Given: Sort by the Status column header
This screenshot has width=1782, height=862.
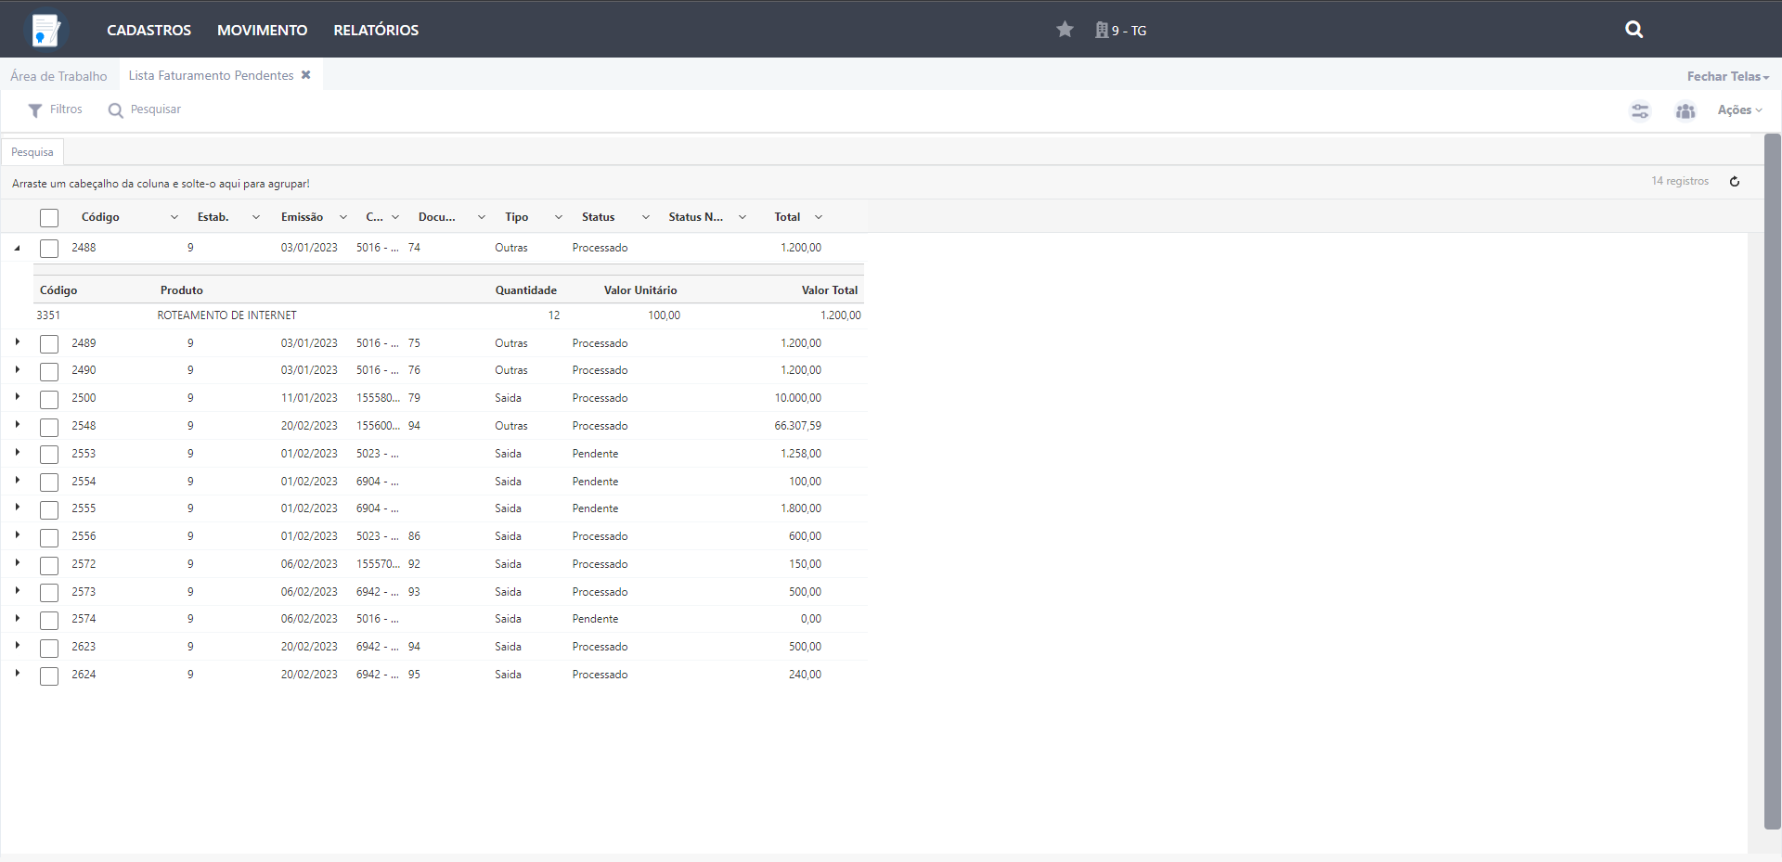Looking at the screenshot, I should (598, 217).
